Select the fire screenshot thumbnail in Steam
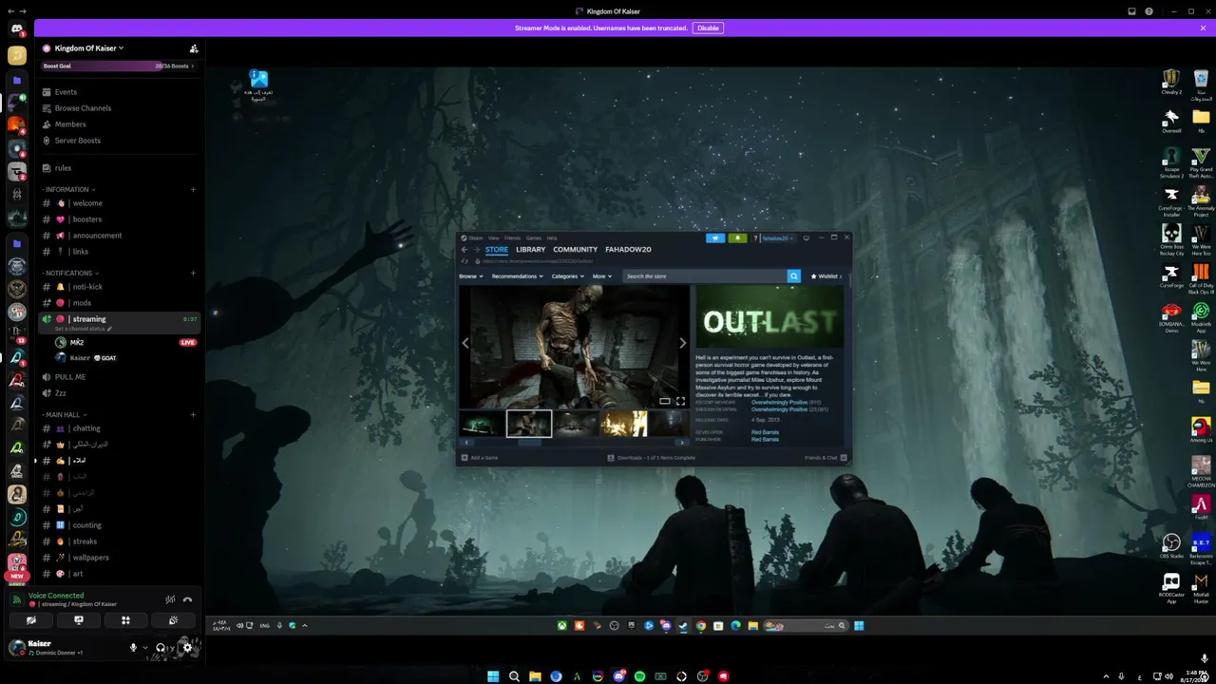 pyautogui.click(x=623, y=423)
